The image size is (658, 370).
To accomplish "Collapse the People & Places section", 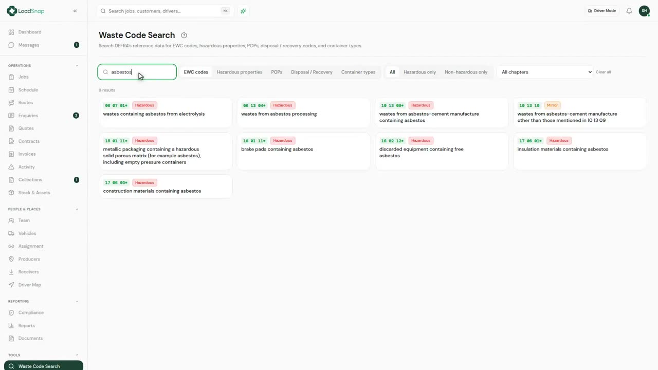I will [x=77, y=209].
